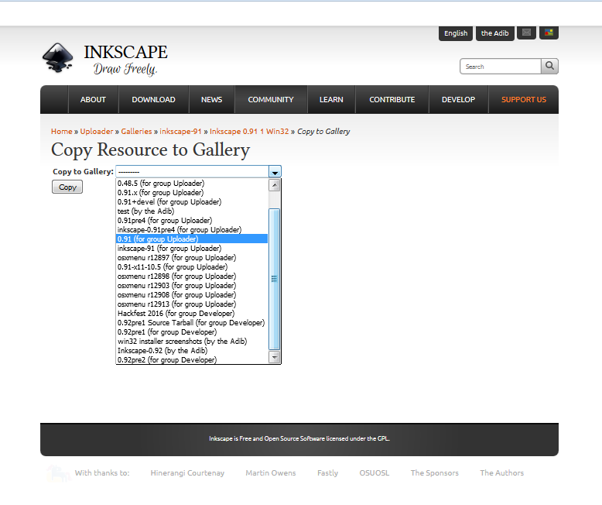
Task: Follow the Uploader breadcrumb link
Action: coord(97,132)
